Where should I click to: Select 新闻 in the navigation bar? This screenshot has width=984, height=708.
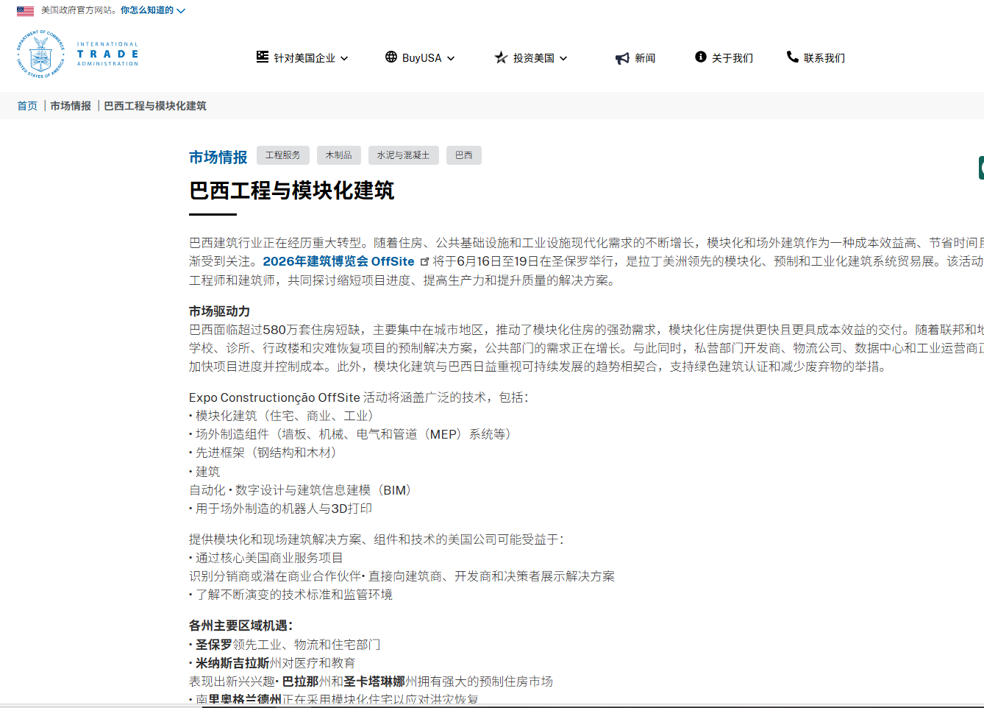click(x=643, y=57)
